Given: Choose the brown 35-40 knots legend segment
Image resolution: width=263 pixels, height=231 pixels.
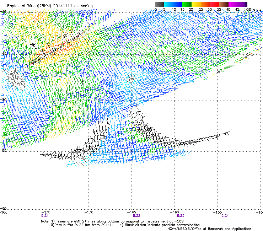Looking at the screenshot, I should [x=224, y=4].
